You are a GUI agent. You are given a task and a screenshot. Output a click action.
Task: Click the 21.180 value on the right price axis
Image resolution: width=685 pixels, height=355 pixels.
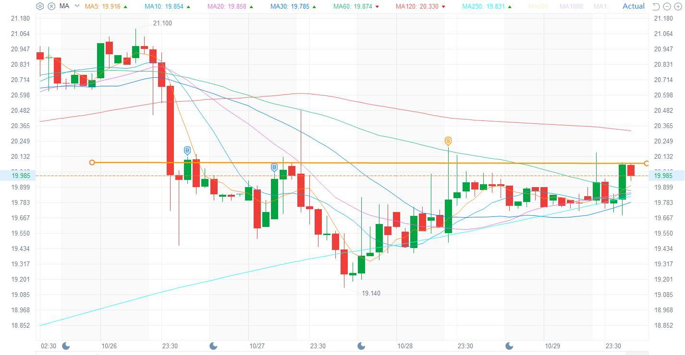point(664,18)
